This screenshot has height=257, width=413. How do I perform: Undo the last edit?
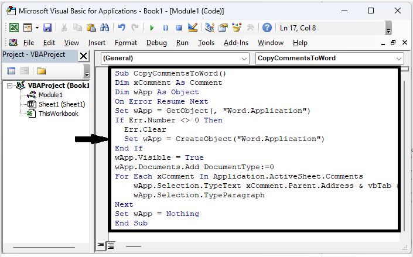pos(122,28)
